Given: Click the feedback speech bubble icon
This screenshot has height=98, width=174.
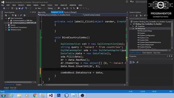Looking at the screenshot, I should [x=127, y=2].
